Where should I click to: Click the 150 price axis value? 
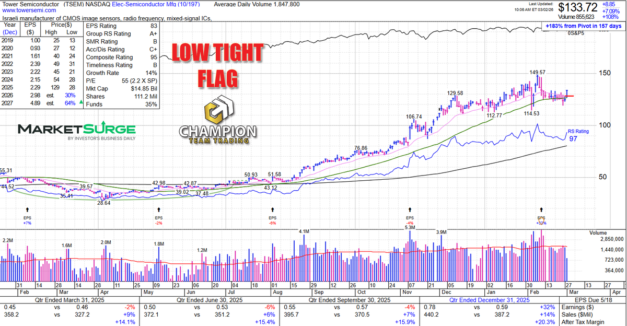(x=606, y=73)
